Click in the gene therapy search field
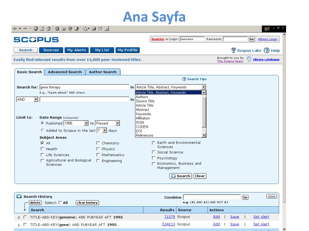The image size is (309, 231). (84, 87)
